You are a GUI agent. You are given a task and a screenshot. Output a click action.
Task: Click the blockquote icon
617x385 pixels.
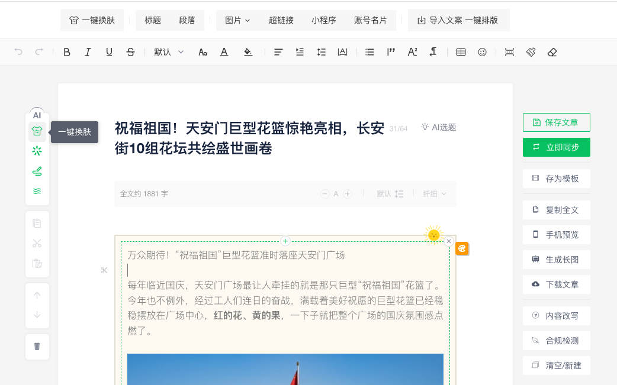point(391,52)
